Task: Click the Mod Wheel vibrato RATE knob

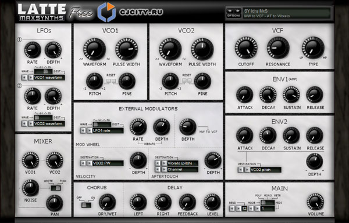Action: coord(138,127)
